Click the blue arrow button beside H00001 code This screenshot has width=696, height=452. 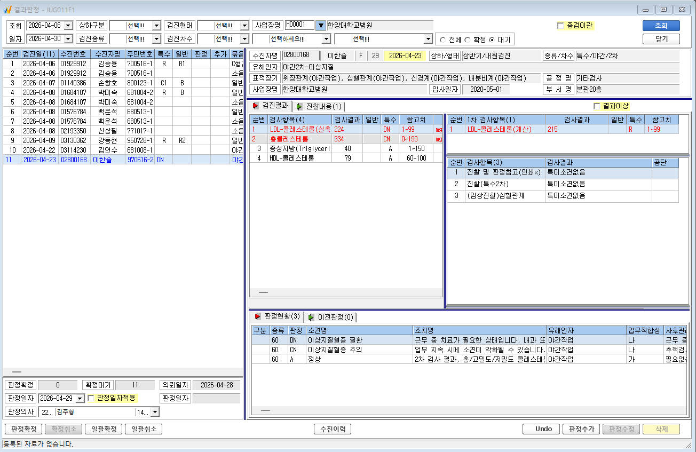tap(320, 25)
